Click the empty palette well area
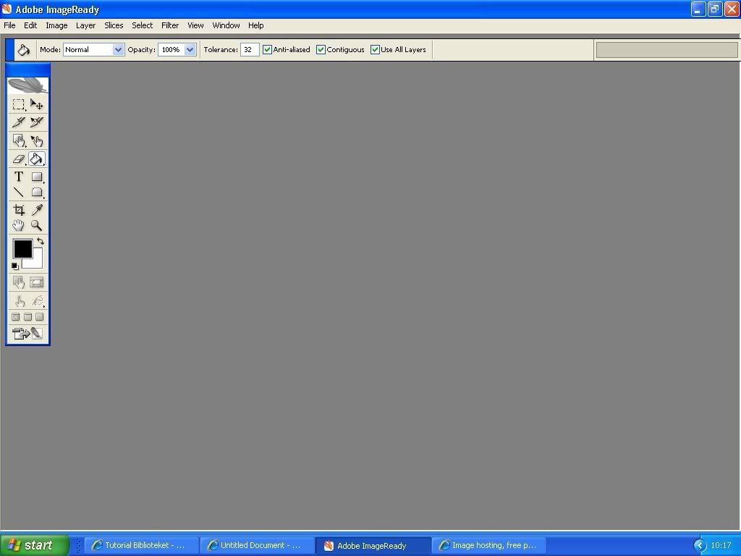 [x=666, y=50]
